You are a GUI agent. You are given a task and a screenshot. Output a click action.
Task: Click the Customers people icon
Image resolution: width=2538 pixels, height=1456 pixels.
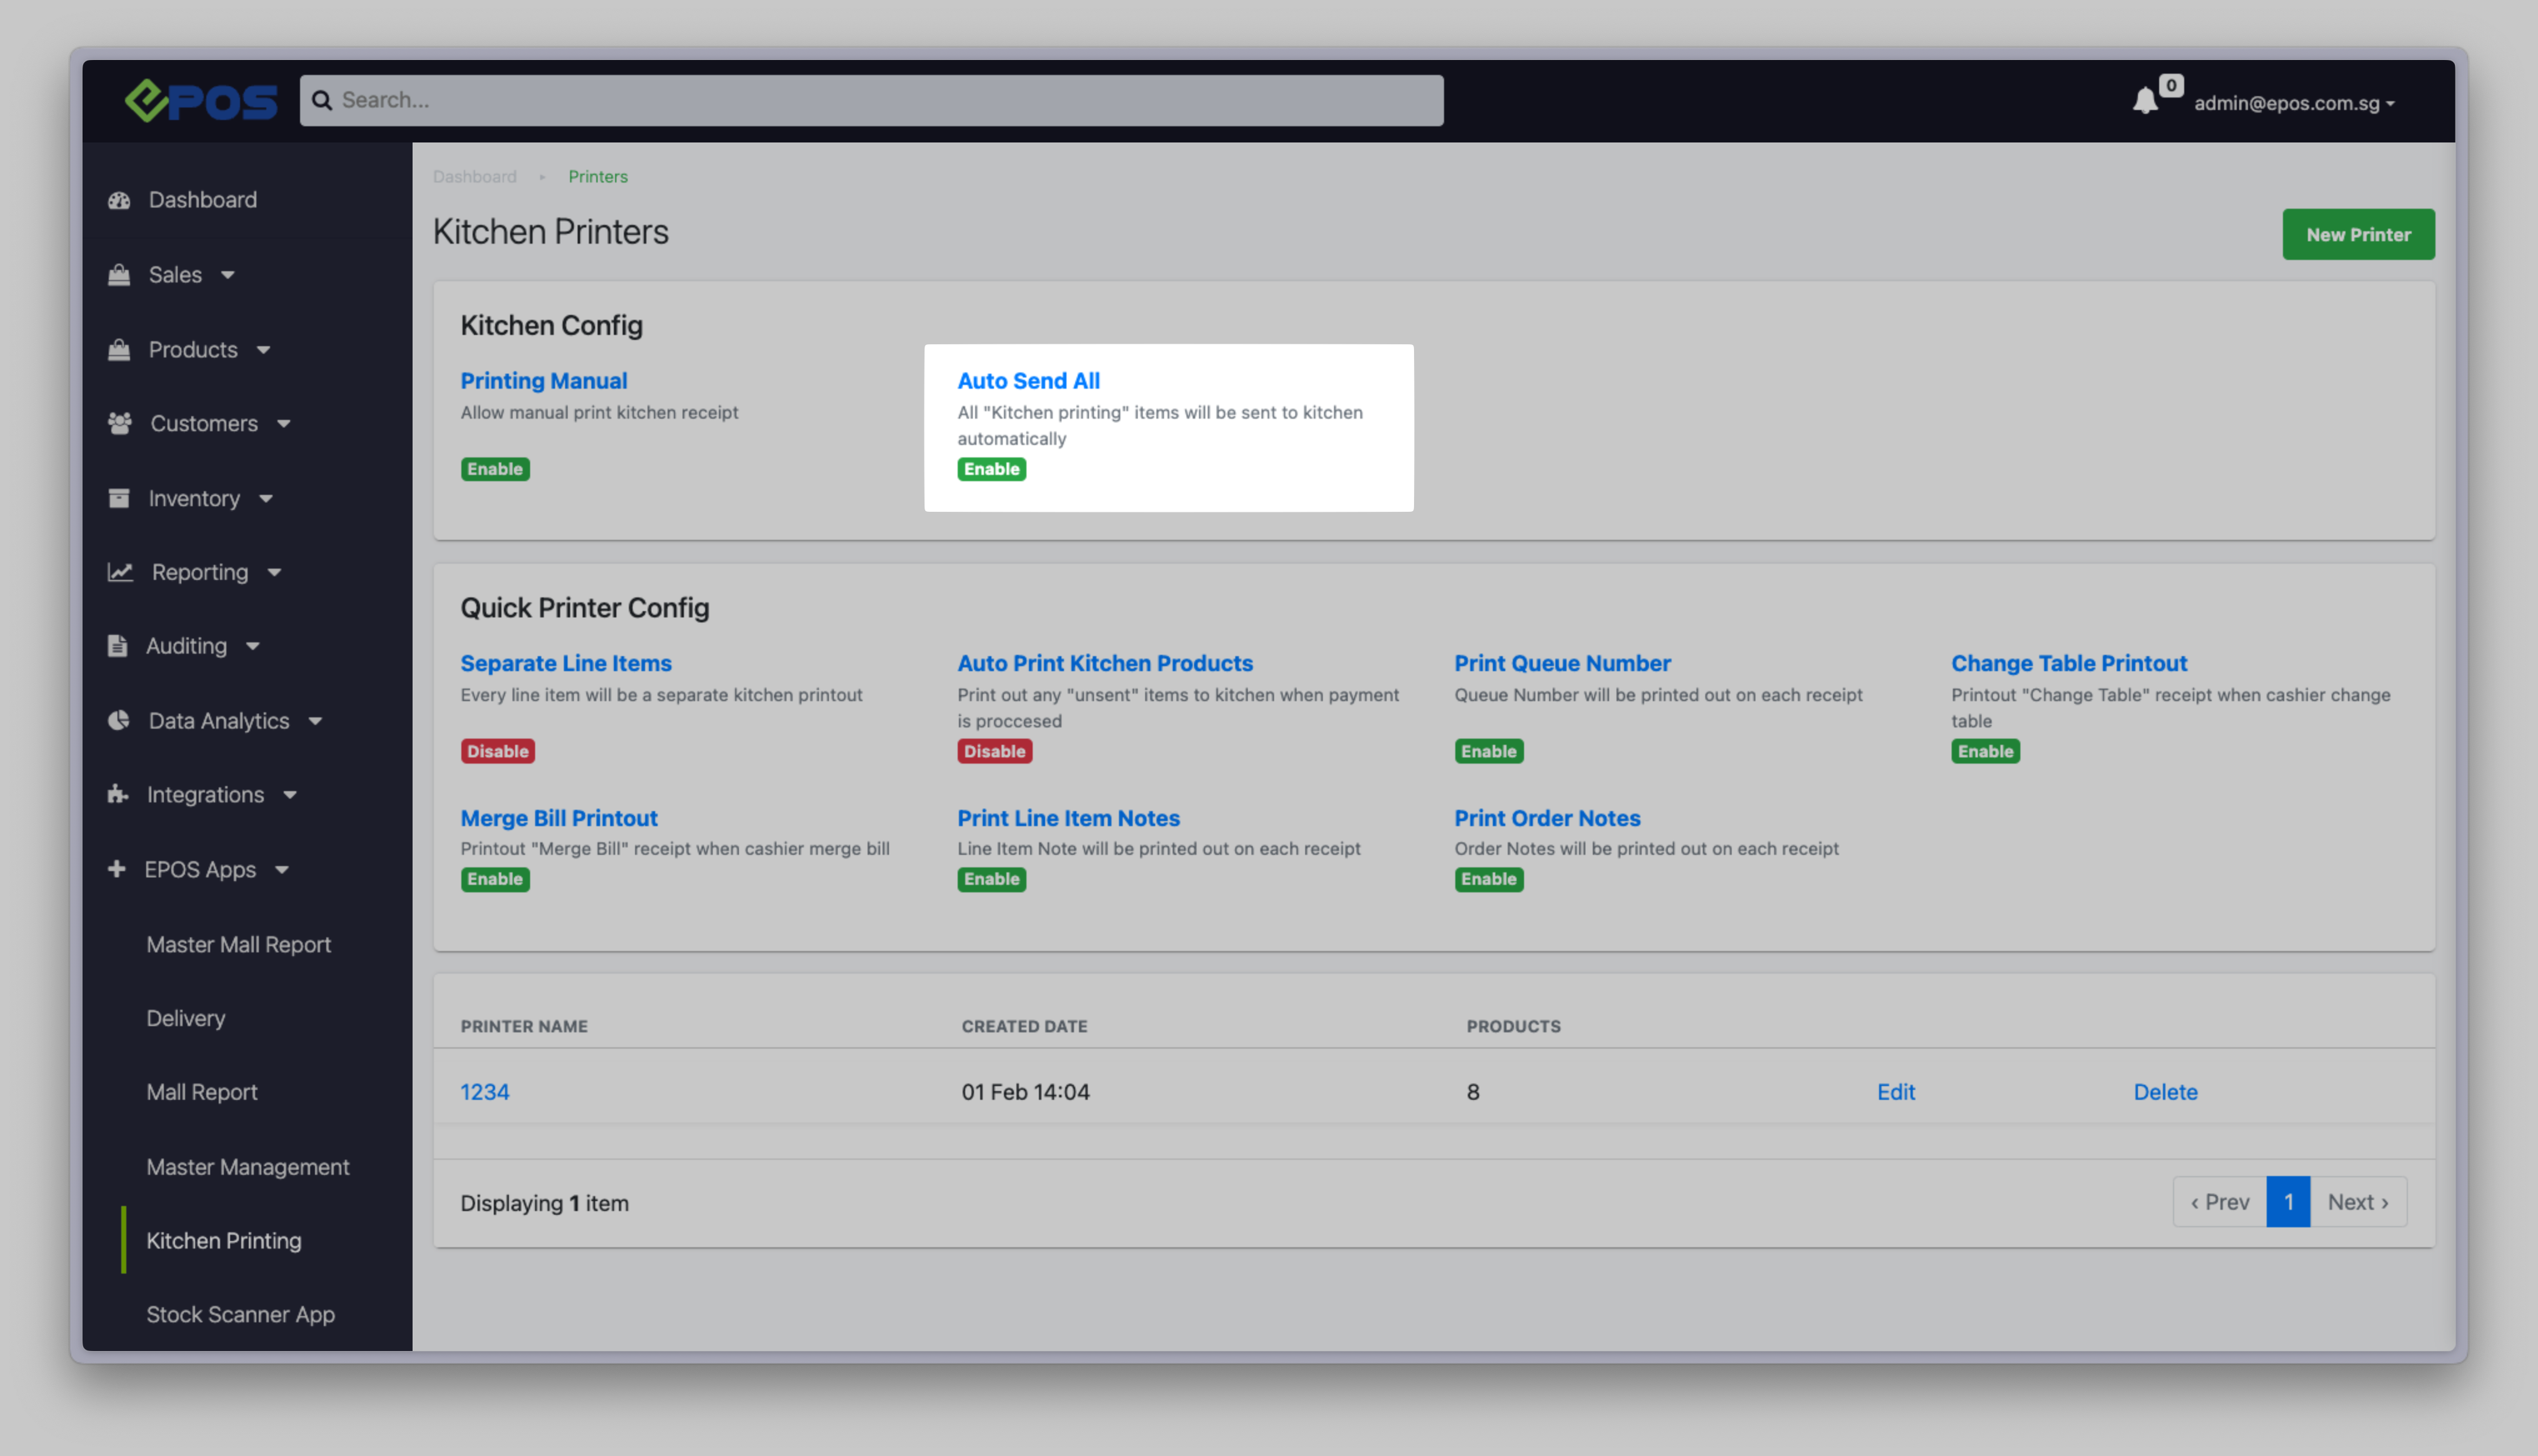120,423
